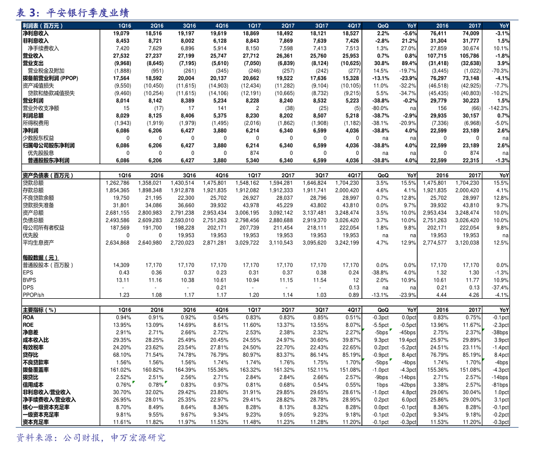Click the 105,786 cell

(465, 56)
